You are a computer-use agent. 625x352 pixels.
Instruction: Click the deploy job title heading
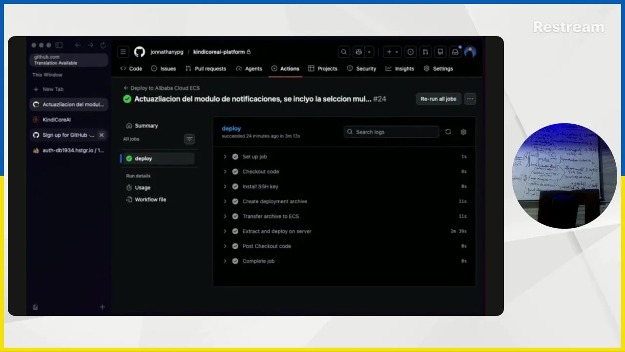point(231,129)
